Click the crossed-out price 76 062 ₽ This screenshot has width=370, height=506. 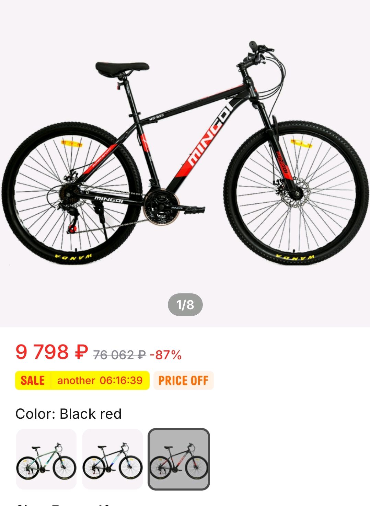click(x=119, y=355)
